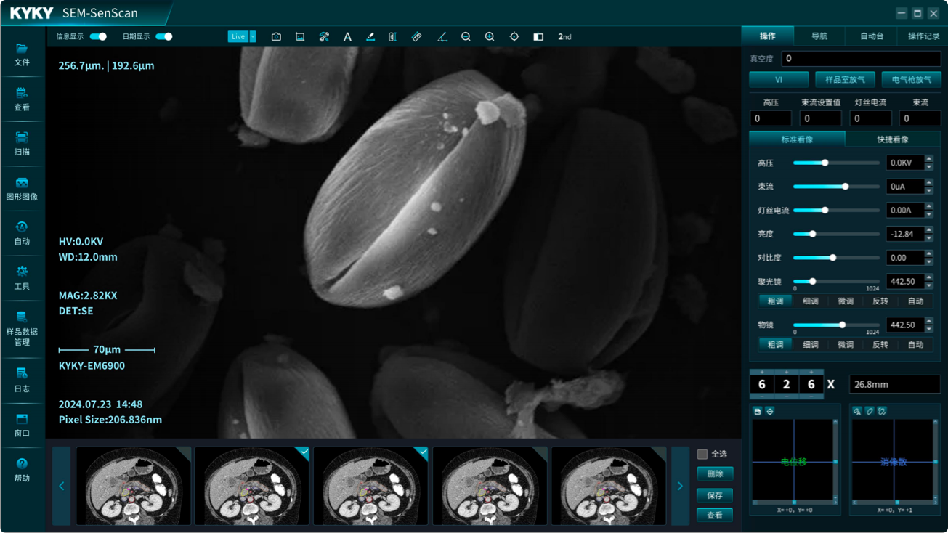Select the text annotation tool (A)
Viewport: 948px width, 533px height.
347,37
